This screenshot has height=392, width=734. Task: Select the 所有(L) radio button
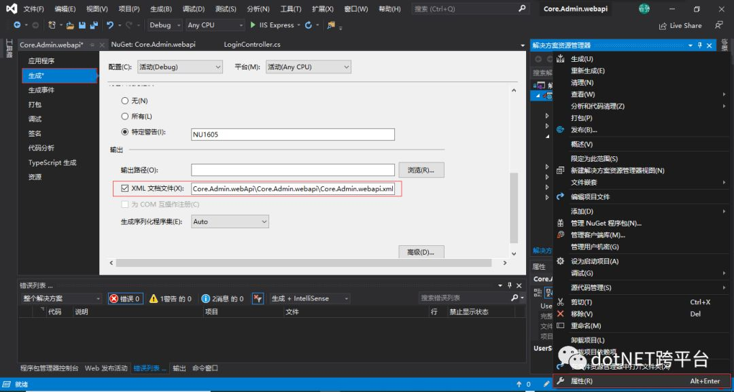[125, 116]
